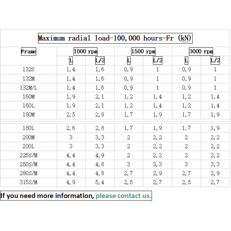Click the '225S/M' frame row label
This screenshot has width=231, height=231.
click(28, 156)
